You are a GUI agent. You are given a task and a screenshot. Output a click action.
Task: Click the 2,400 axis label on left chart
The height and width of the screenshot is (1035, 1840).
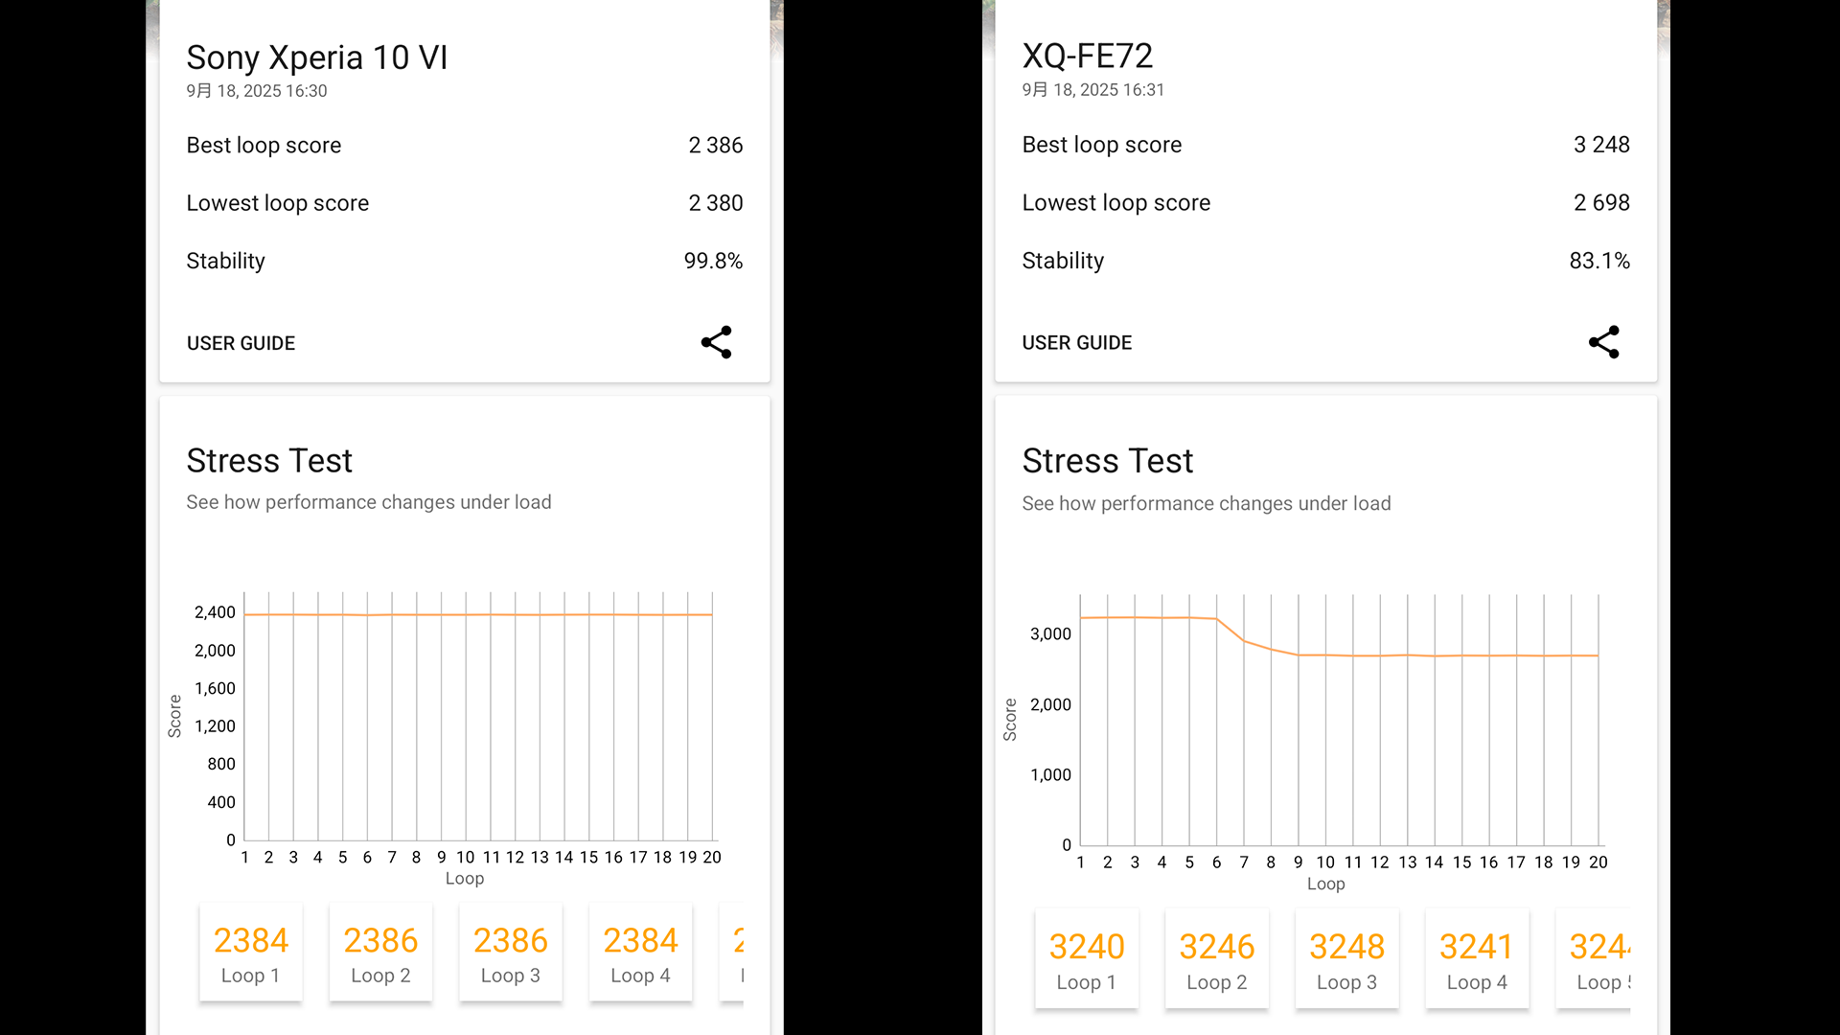tap(215, 612)
